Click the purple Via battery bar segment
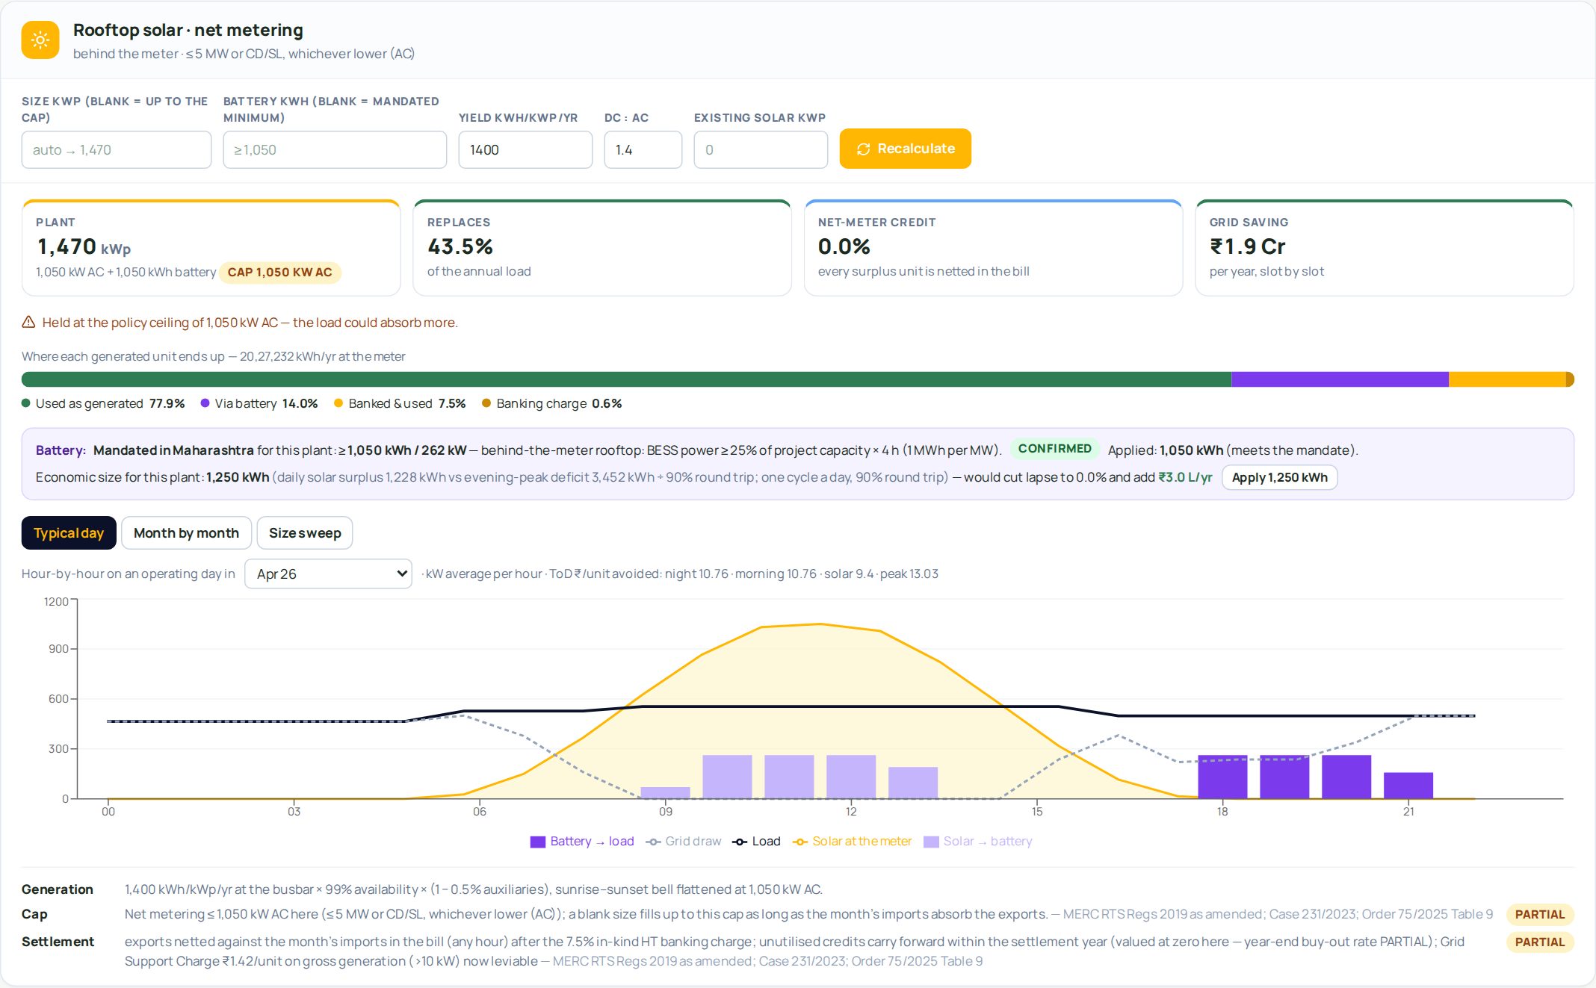1596x988 pixels. click(1340, 379)
